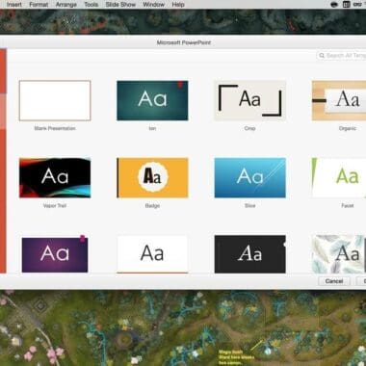Open the Insert menu

click(14, 5)
